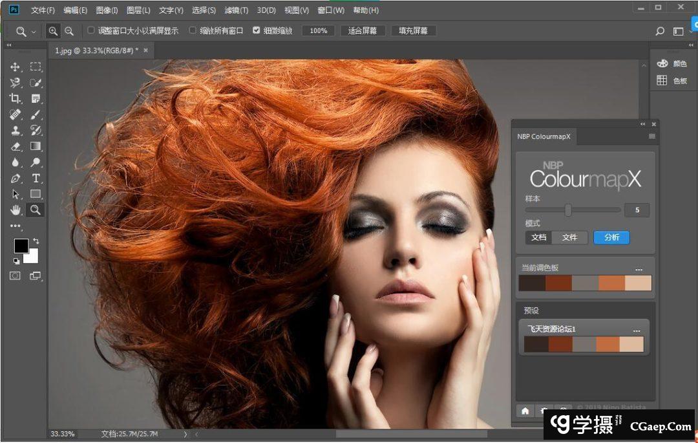This screenshot has height=443, width=698.
Task: Select the Horizontal Type tool
Action: [36, 178]
